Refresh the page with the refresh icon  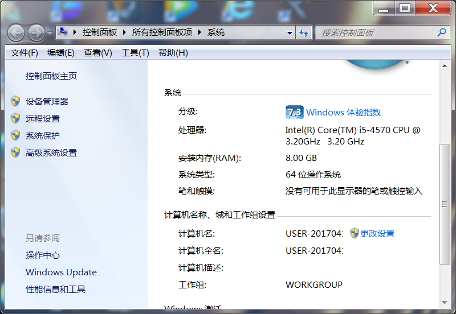coord(304,33)
